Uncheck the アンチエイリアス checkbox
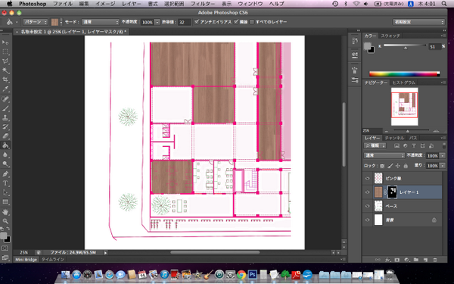The image size is (454, 284). pyautogui.click(x=197, y=22)
